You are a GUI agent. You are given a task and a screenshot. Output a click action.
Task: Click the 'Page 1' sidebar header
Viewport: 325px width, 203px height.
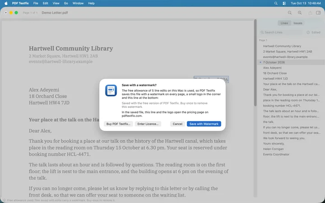click(x=263, y=40)
